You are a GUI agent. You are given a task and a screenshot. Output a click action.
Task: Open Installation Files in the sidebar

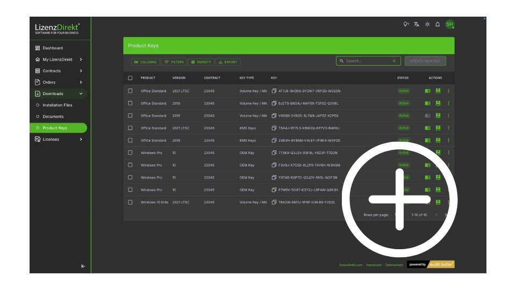[57, 105]
